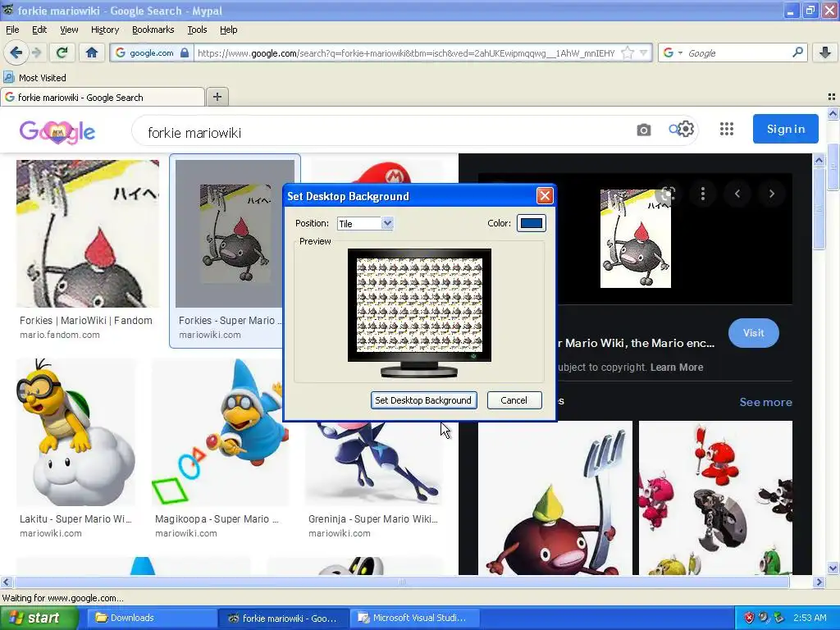Open the Tools menu
The height and width of the screenshot is (630, 840).
pyautogui.click(x=197, y=30)
